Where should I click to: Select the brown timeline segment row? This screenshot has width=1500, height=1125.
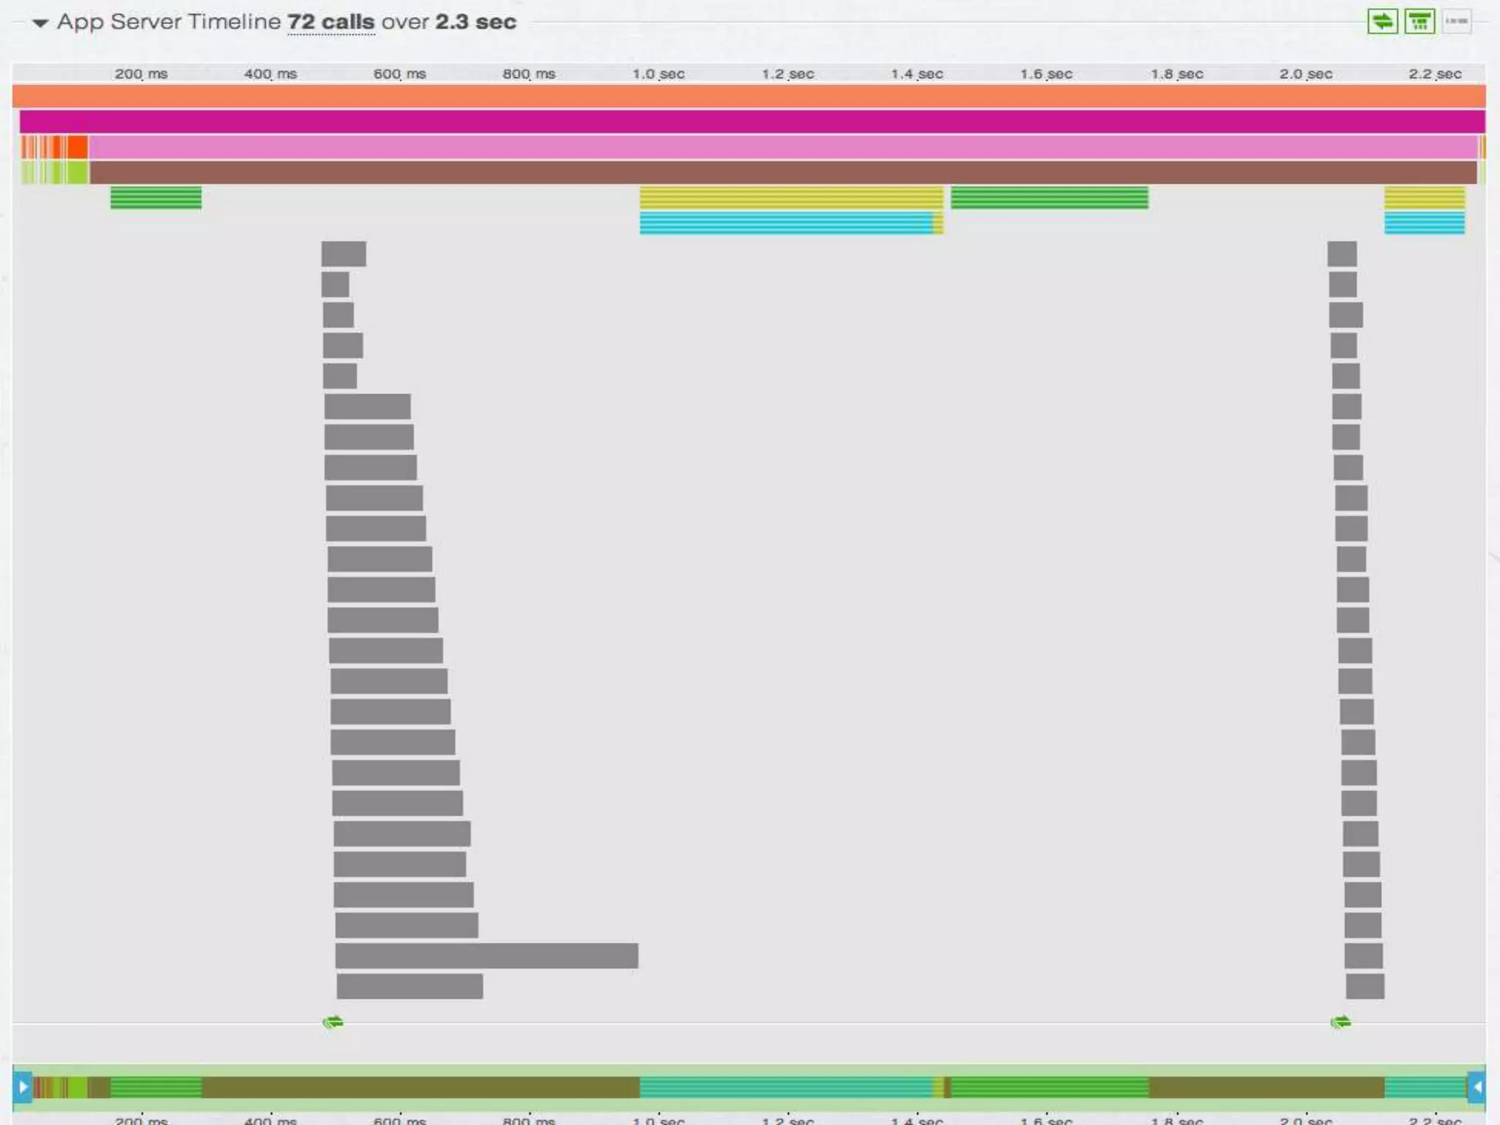click(782, 173)
